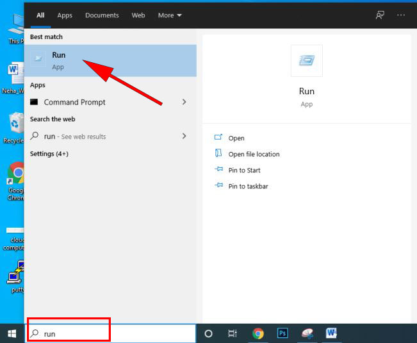Switch to the Documents tab

[x=102, y=15]
